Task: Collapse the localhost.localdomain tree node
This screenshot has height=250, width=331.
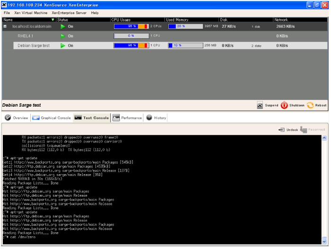Action: 5,26
